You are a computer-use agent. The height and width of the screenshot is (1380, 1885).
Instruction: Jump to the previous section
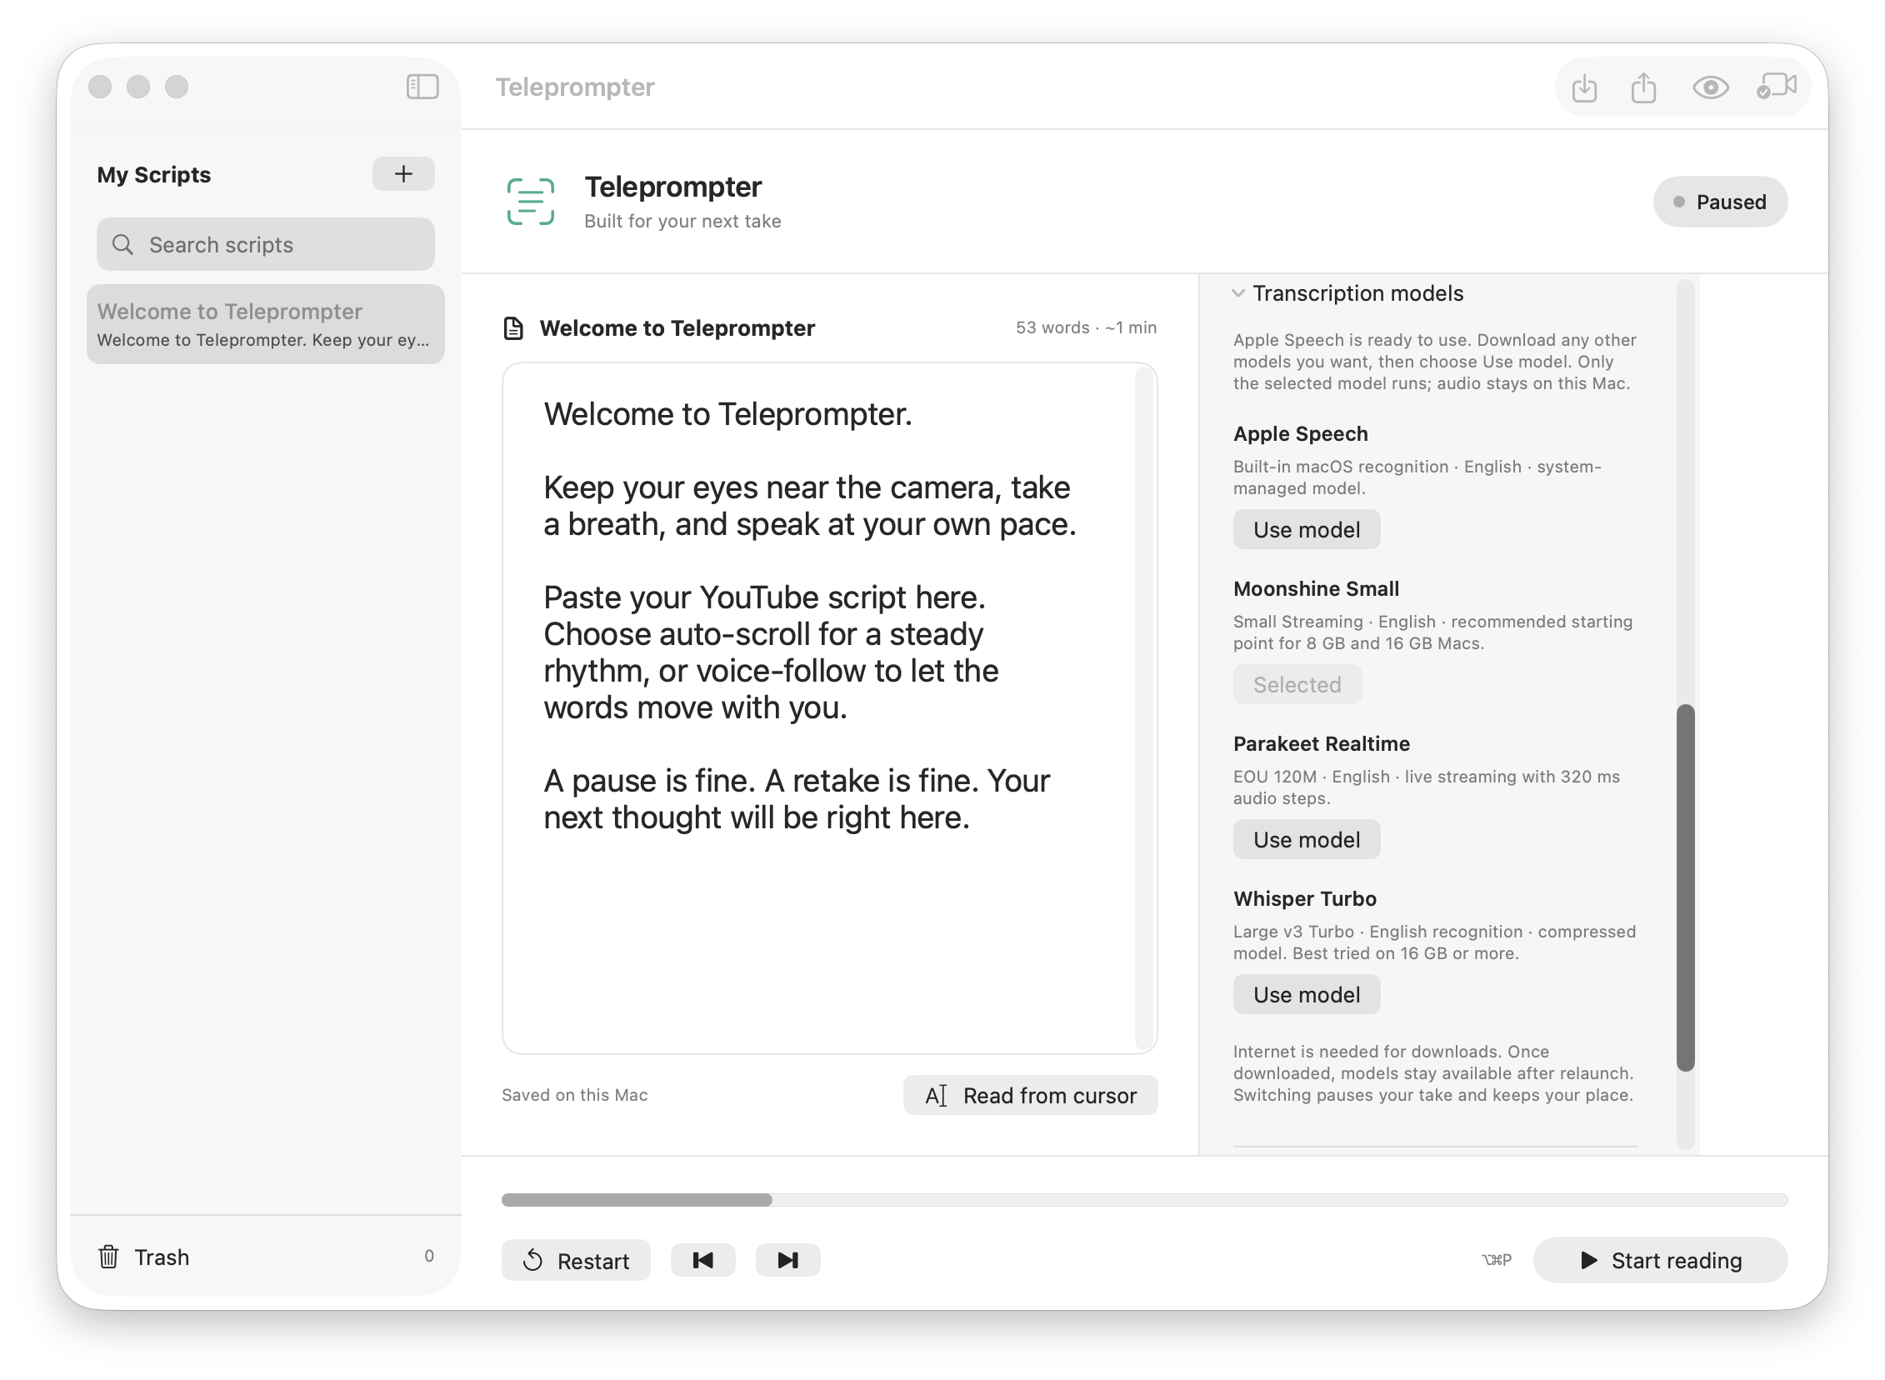702,1260
